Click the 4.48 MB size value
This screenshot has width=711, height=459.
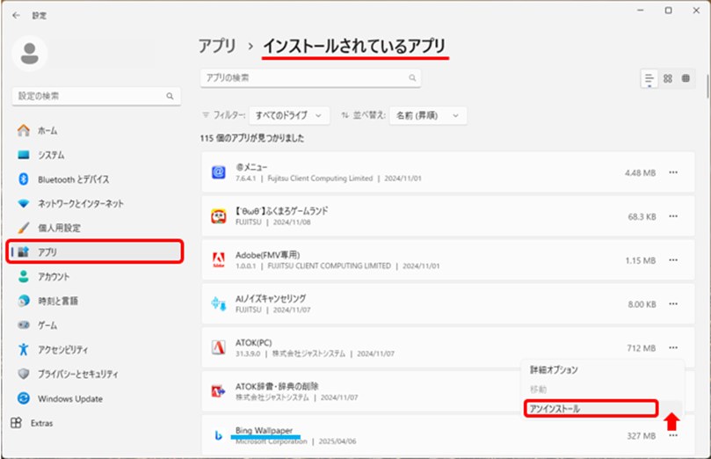pos(641,173)
